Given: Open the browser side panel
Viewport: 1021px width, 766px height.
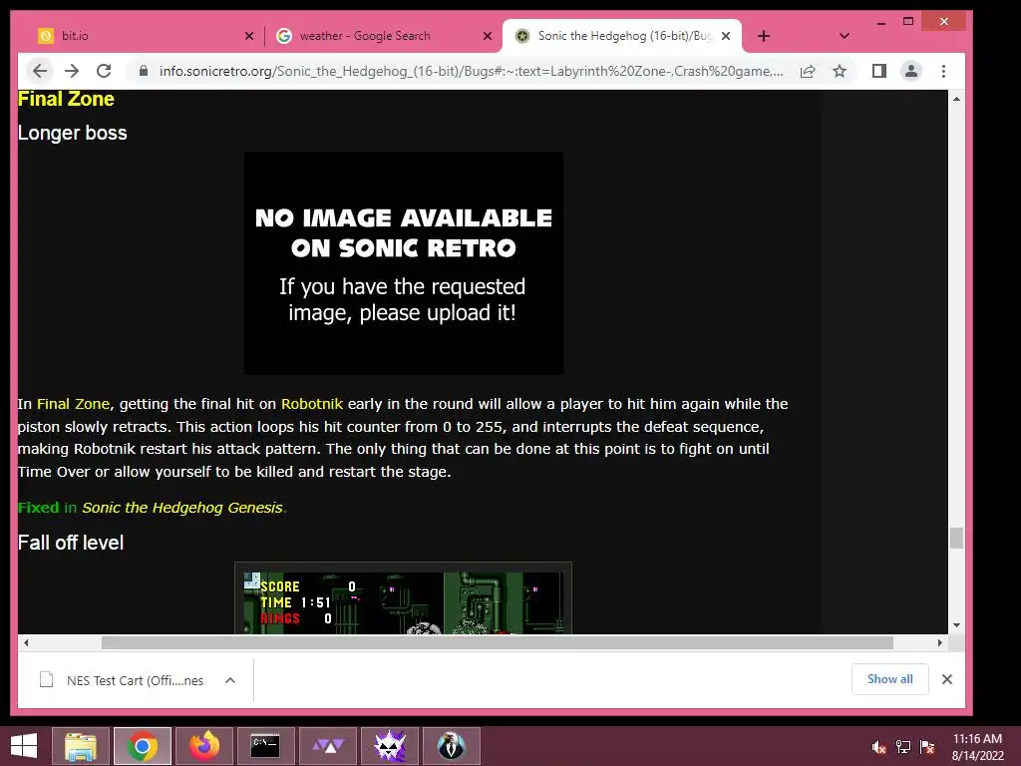Looking at the screenshot, I should coord(879,71).
